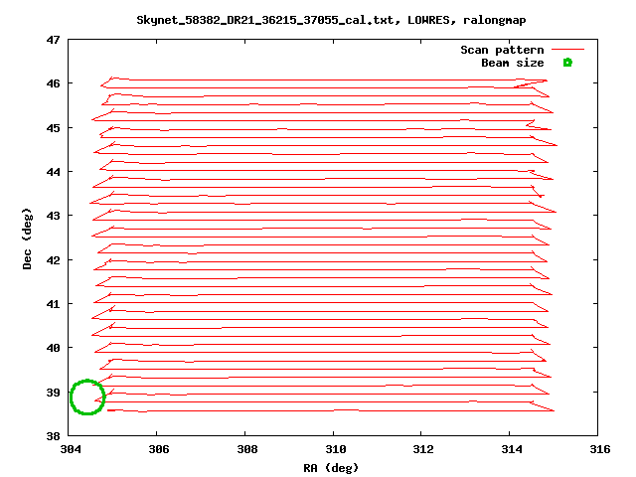Click the RA axis tick label 310

(336, 449)
